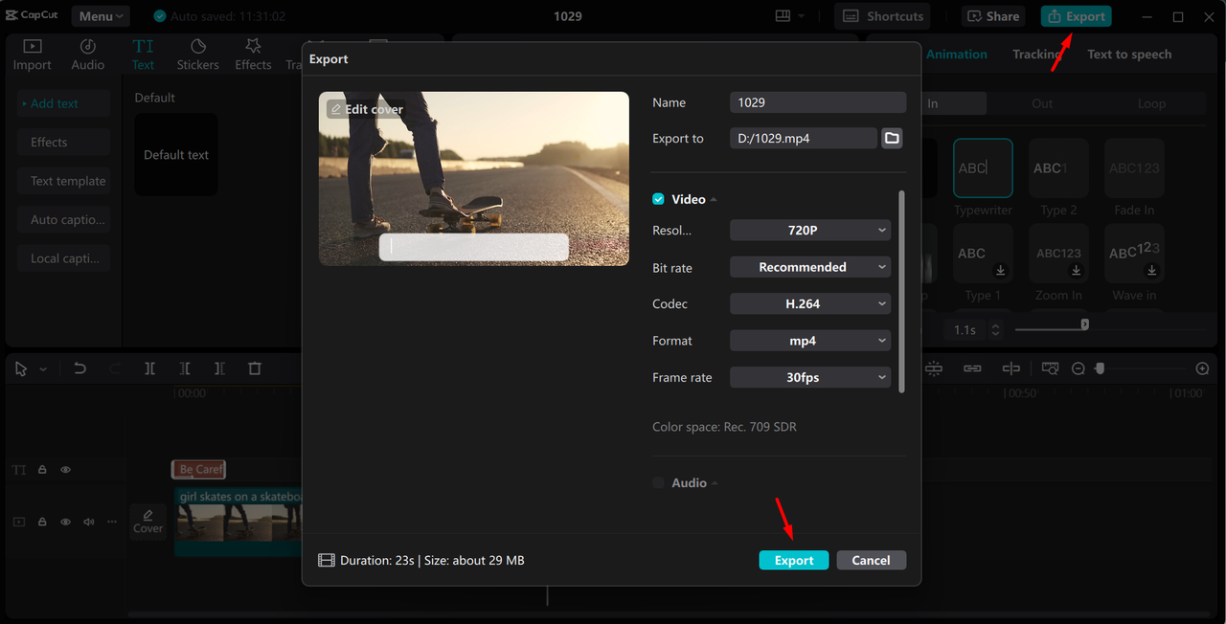The height and width of the screenshot is (624, 1226).
Task: Click the animation duration slider handle
Action: [1084, 323]
